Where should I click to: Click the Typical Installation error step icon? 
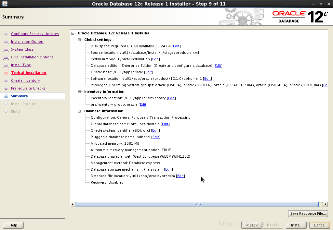6,73
